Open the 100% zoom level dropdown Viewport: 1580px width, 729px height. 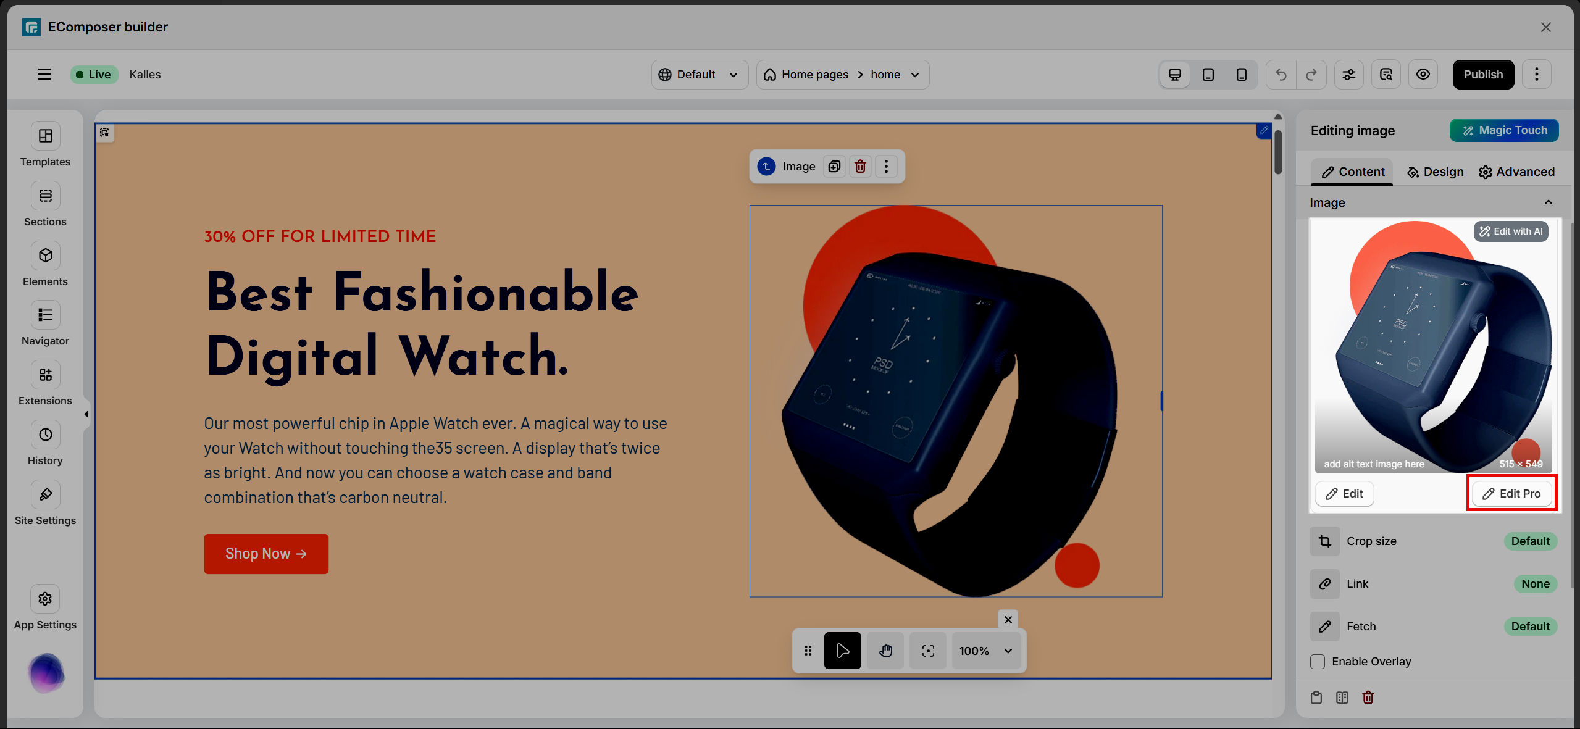click(985, 651)
